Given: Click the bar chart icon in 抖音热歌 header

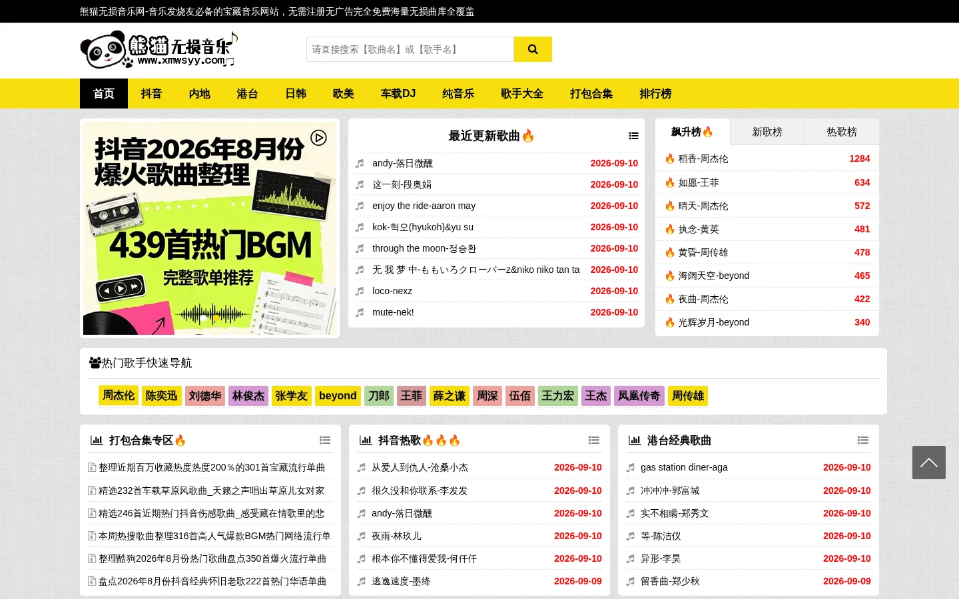Looking at the screenshot, I should (366, 440).
